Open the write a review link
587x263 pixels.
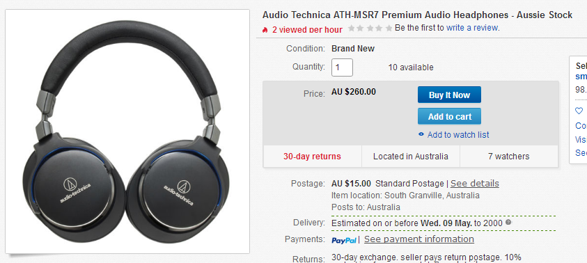pyautogui.click(x=472, y=28)
